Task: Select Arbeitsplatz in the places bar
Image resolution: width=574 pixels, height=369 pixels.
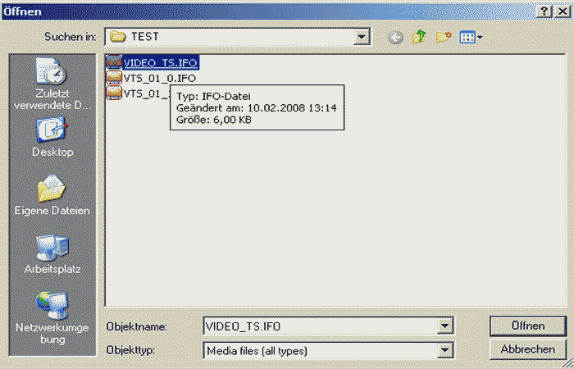Action: [53, 253]
